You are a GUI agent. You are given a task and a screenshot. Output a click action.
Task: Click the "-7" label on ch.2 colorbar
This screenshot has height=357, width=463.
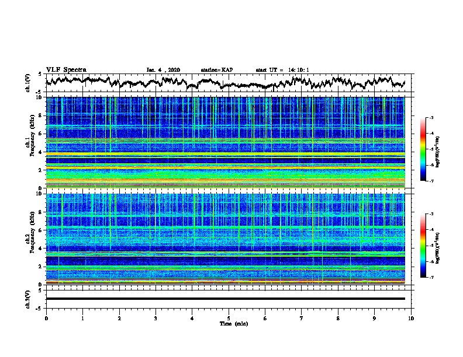[x=431, y=277]
